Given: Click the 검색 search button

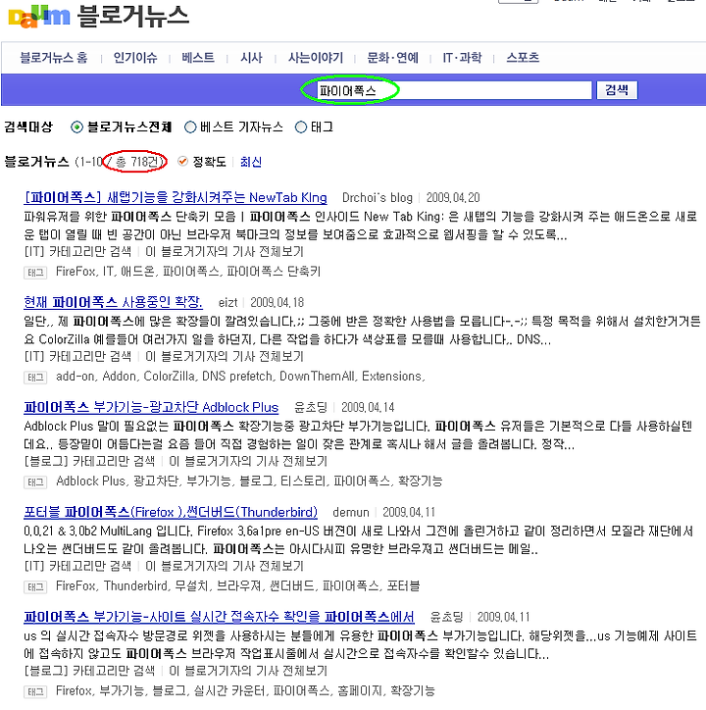Looking at the screenshot, I should coord(617,90).
